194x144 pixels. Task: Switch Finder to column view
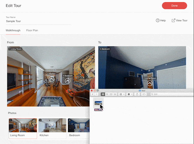(111, 94)
